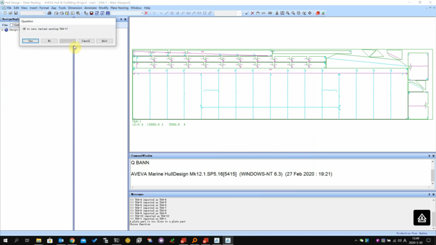Expand the Design tree node

coord(2,29)
